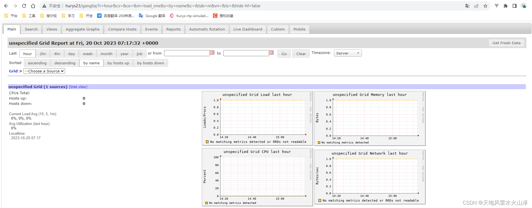This screenshot has width=532, height=208.
Task: Open the 'tree view' link
Action: [78, 87]
